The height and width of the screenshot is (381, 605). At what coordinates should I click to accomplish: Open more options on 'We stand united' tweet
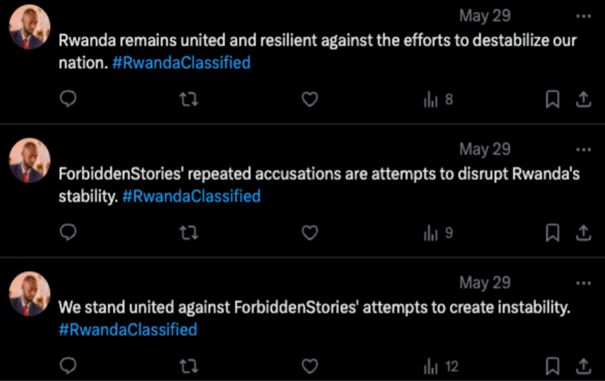click(583, 283)
